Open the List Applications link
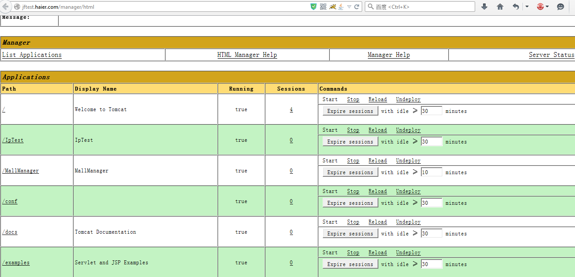The width and height of the screenshot is (575, 277). [32, 55]
